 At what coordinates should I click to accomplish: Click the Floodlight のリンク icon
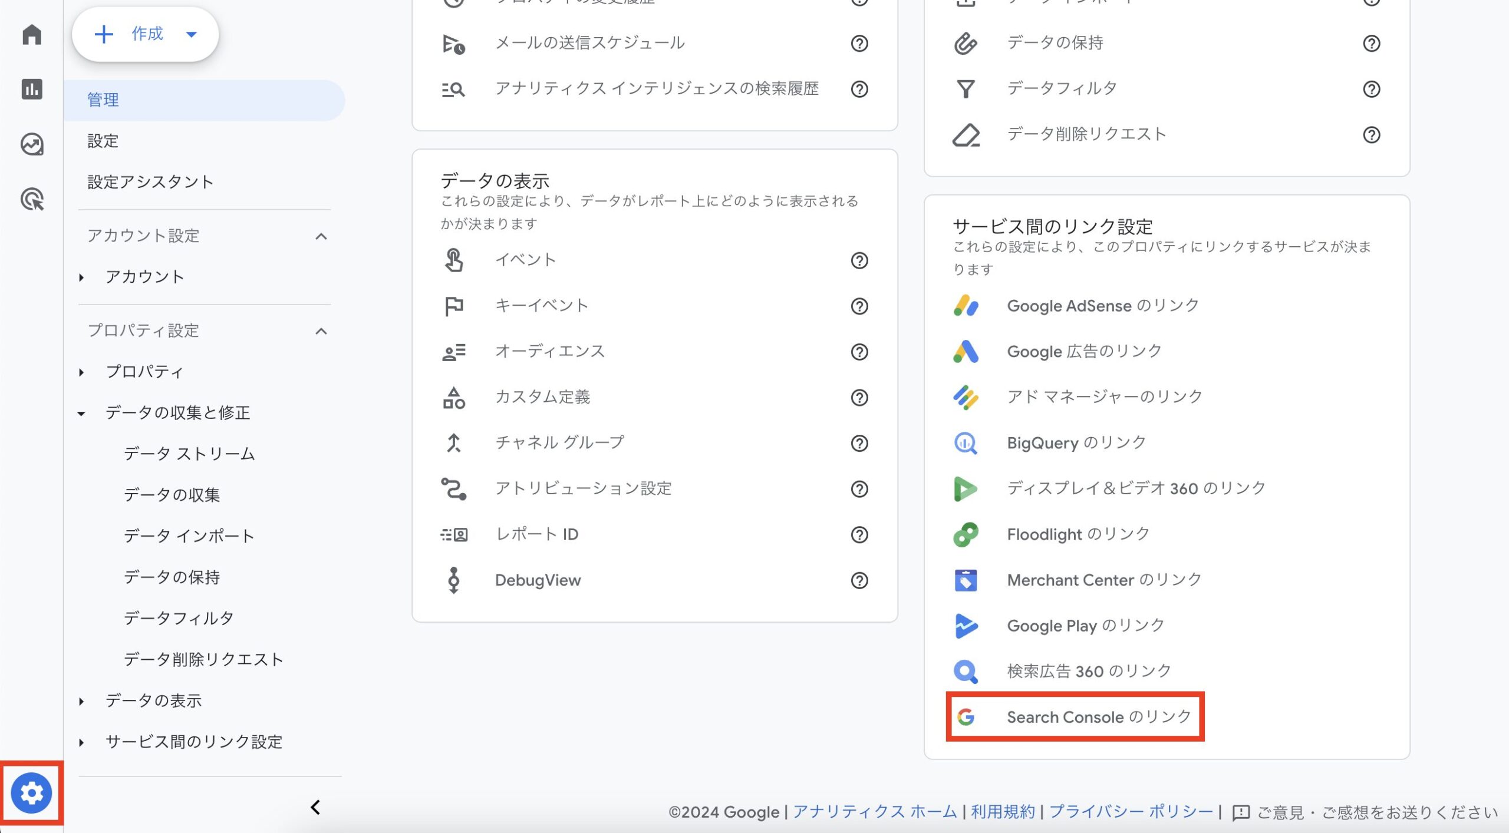point(966,534)
